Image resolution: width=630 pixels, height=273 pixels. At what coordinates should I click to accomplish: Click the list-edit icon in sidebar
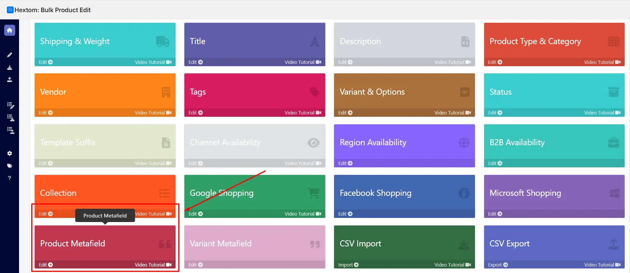(11, 105)
